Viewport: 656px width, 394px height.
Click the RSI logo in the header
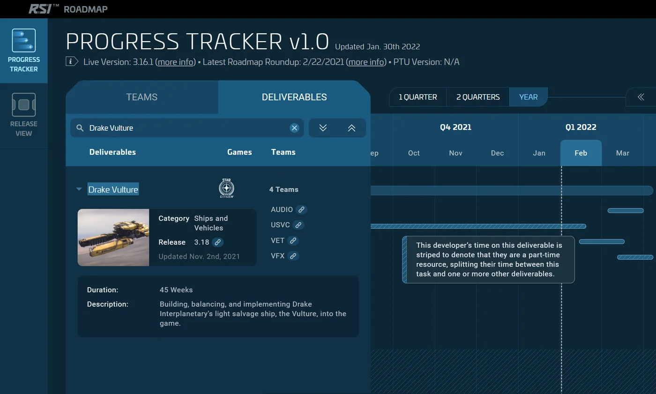click(43, 8)
